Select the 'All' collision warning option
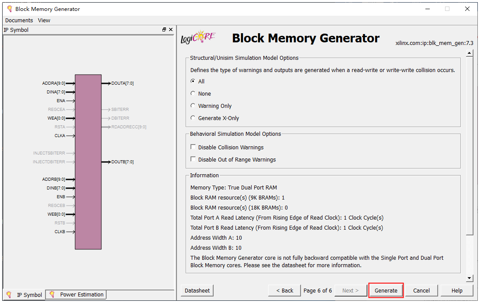This screenshot has height=303, width=480. click(x=193, y=81)
